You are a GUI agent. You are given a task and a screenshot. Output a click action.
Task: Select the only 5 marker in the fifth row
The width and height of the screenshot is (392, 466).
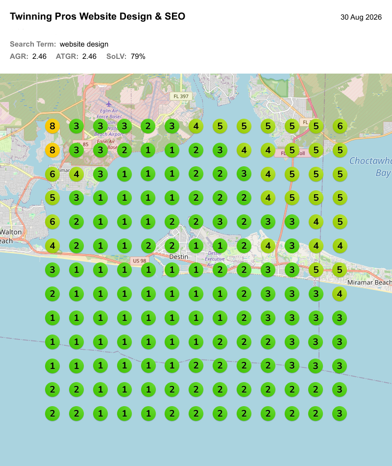coord(340,222)
